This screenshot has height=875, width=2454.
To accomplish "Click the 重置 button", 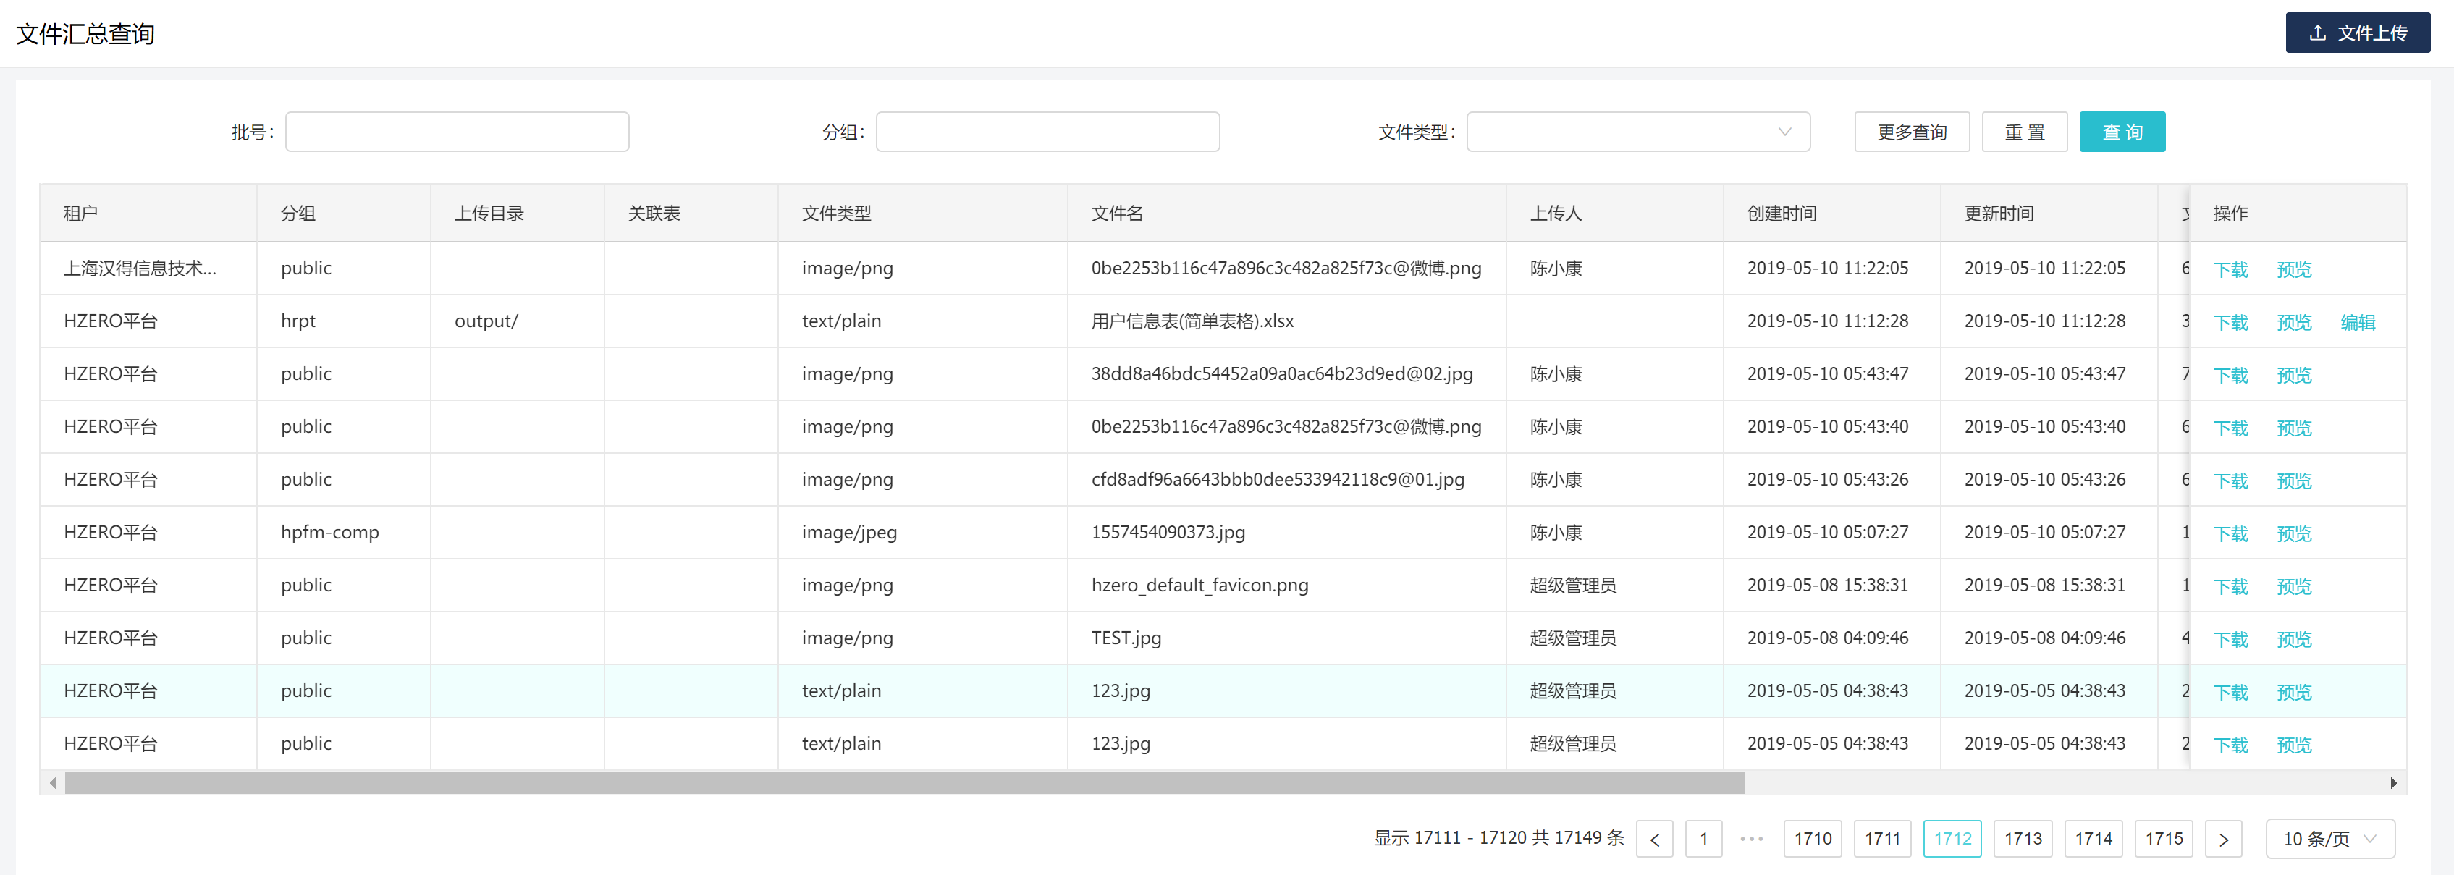I will (x=2024, y=132).
